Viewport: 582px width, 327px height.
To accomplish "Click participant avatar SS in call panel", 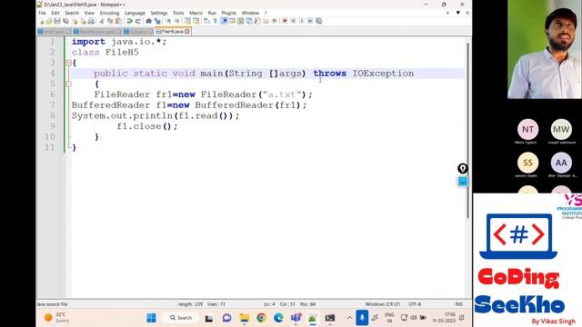I will [527, 163].
